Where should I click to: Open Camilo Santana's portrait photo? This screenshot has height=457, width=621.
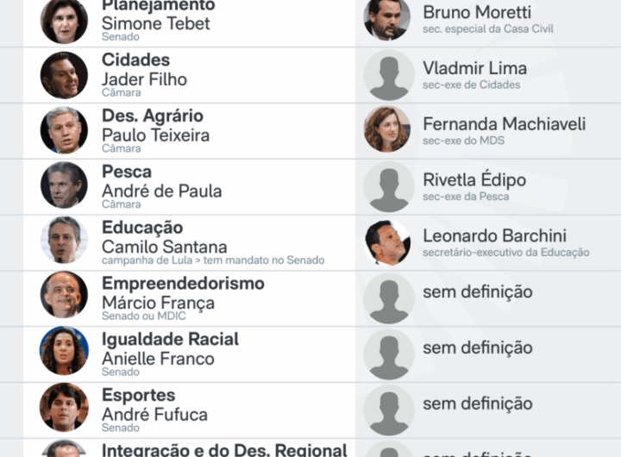64,242
